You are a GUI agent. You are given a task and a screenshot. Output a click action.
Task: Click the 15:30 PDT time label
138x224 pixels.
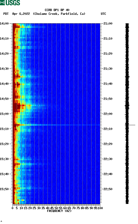[x=4, y=159]
